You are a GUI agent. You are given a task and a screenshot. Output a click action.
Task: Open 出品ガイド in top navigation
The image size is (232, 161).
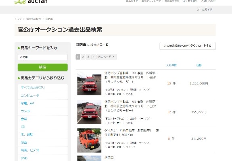pyautogui.click(x=132, y=1)
